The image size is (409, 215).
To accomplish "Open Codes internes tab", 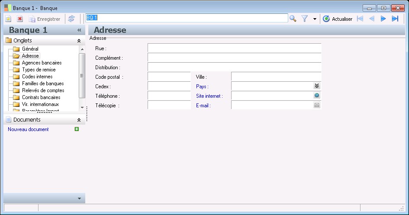I will (37, 77).
